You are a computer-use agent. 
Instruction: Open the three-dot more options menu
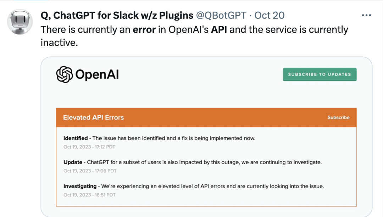366,15
